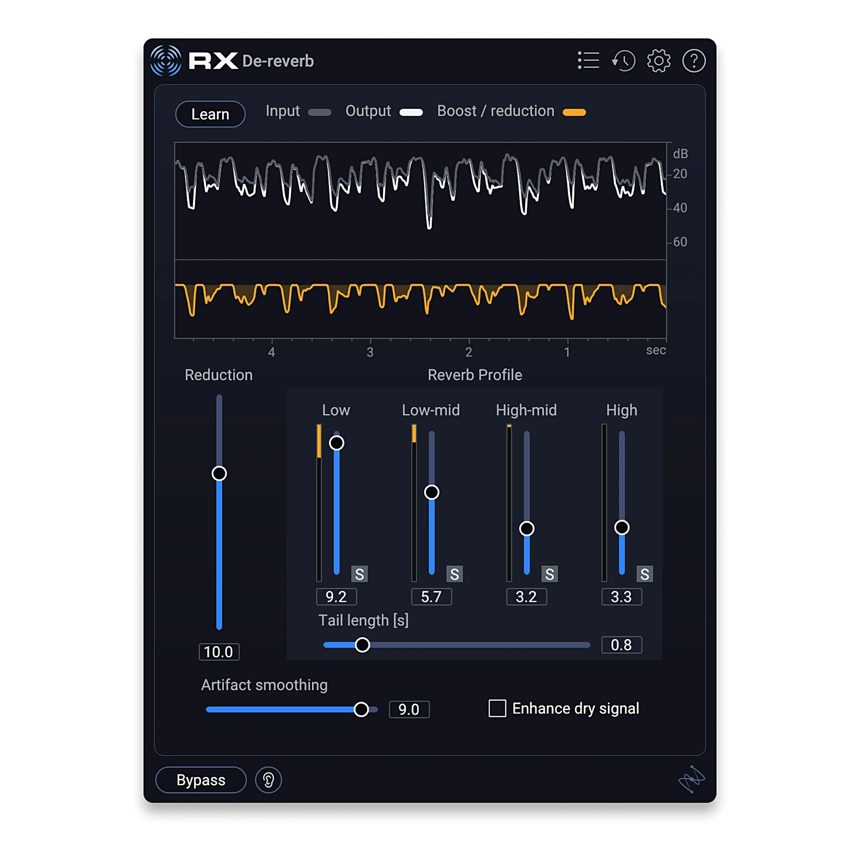Click the Input legend label
This screenshot has height=860, width=860.
(x=282, y=111)
